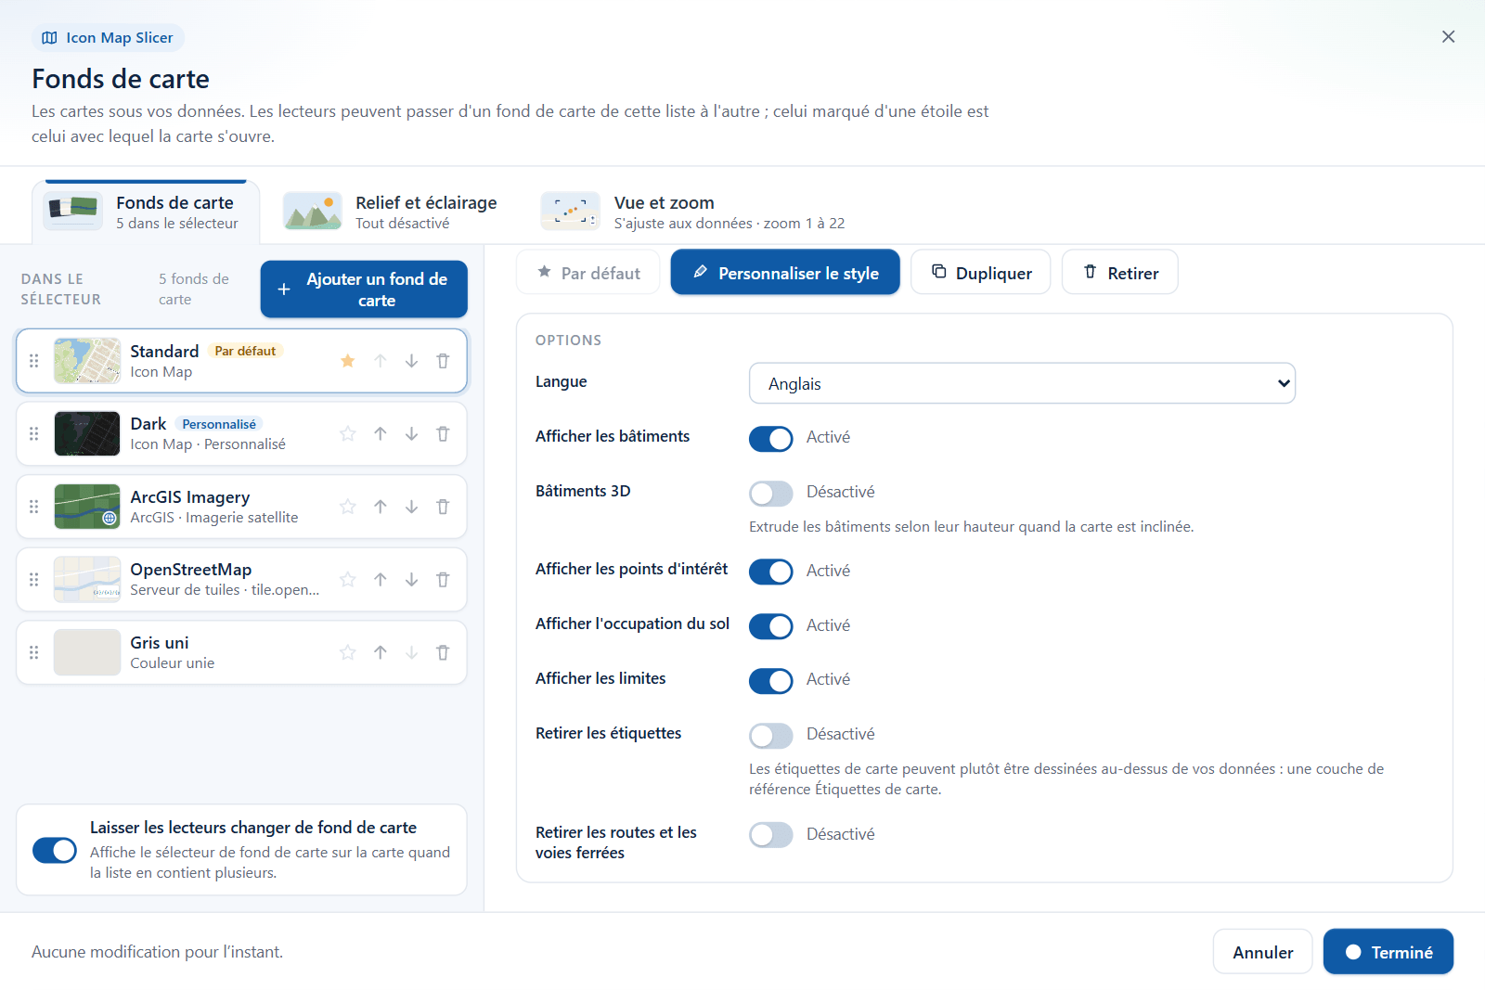Click Standard basemap's gold star
Screen dimensions: 1485x990
coord(348,361)
